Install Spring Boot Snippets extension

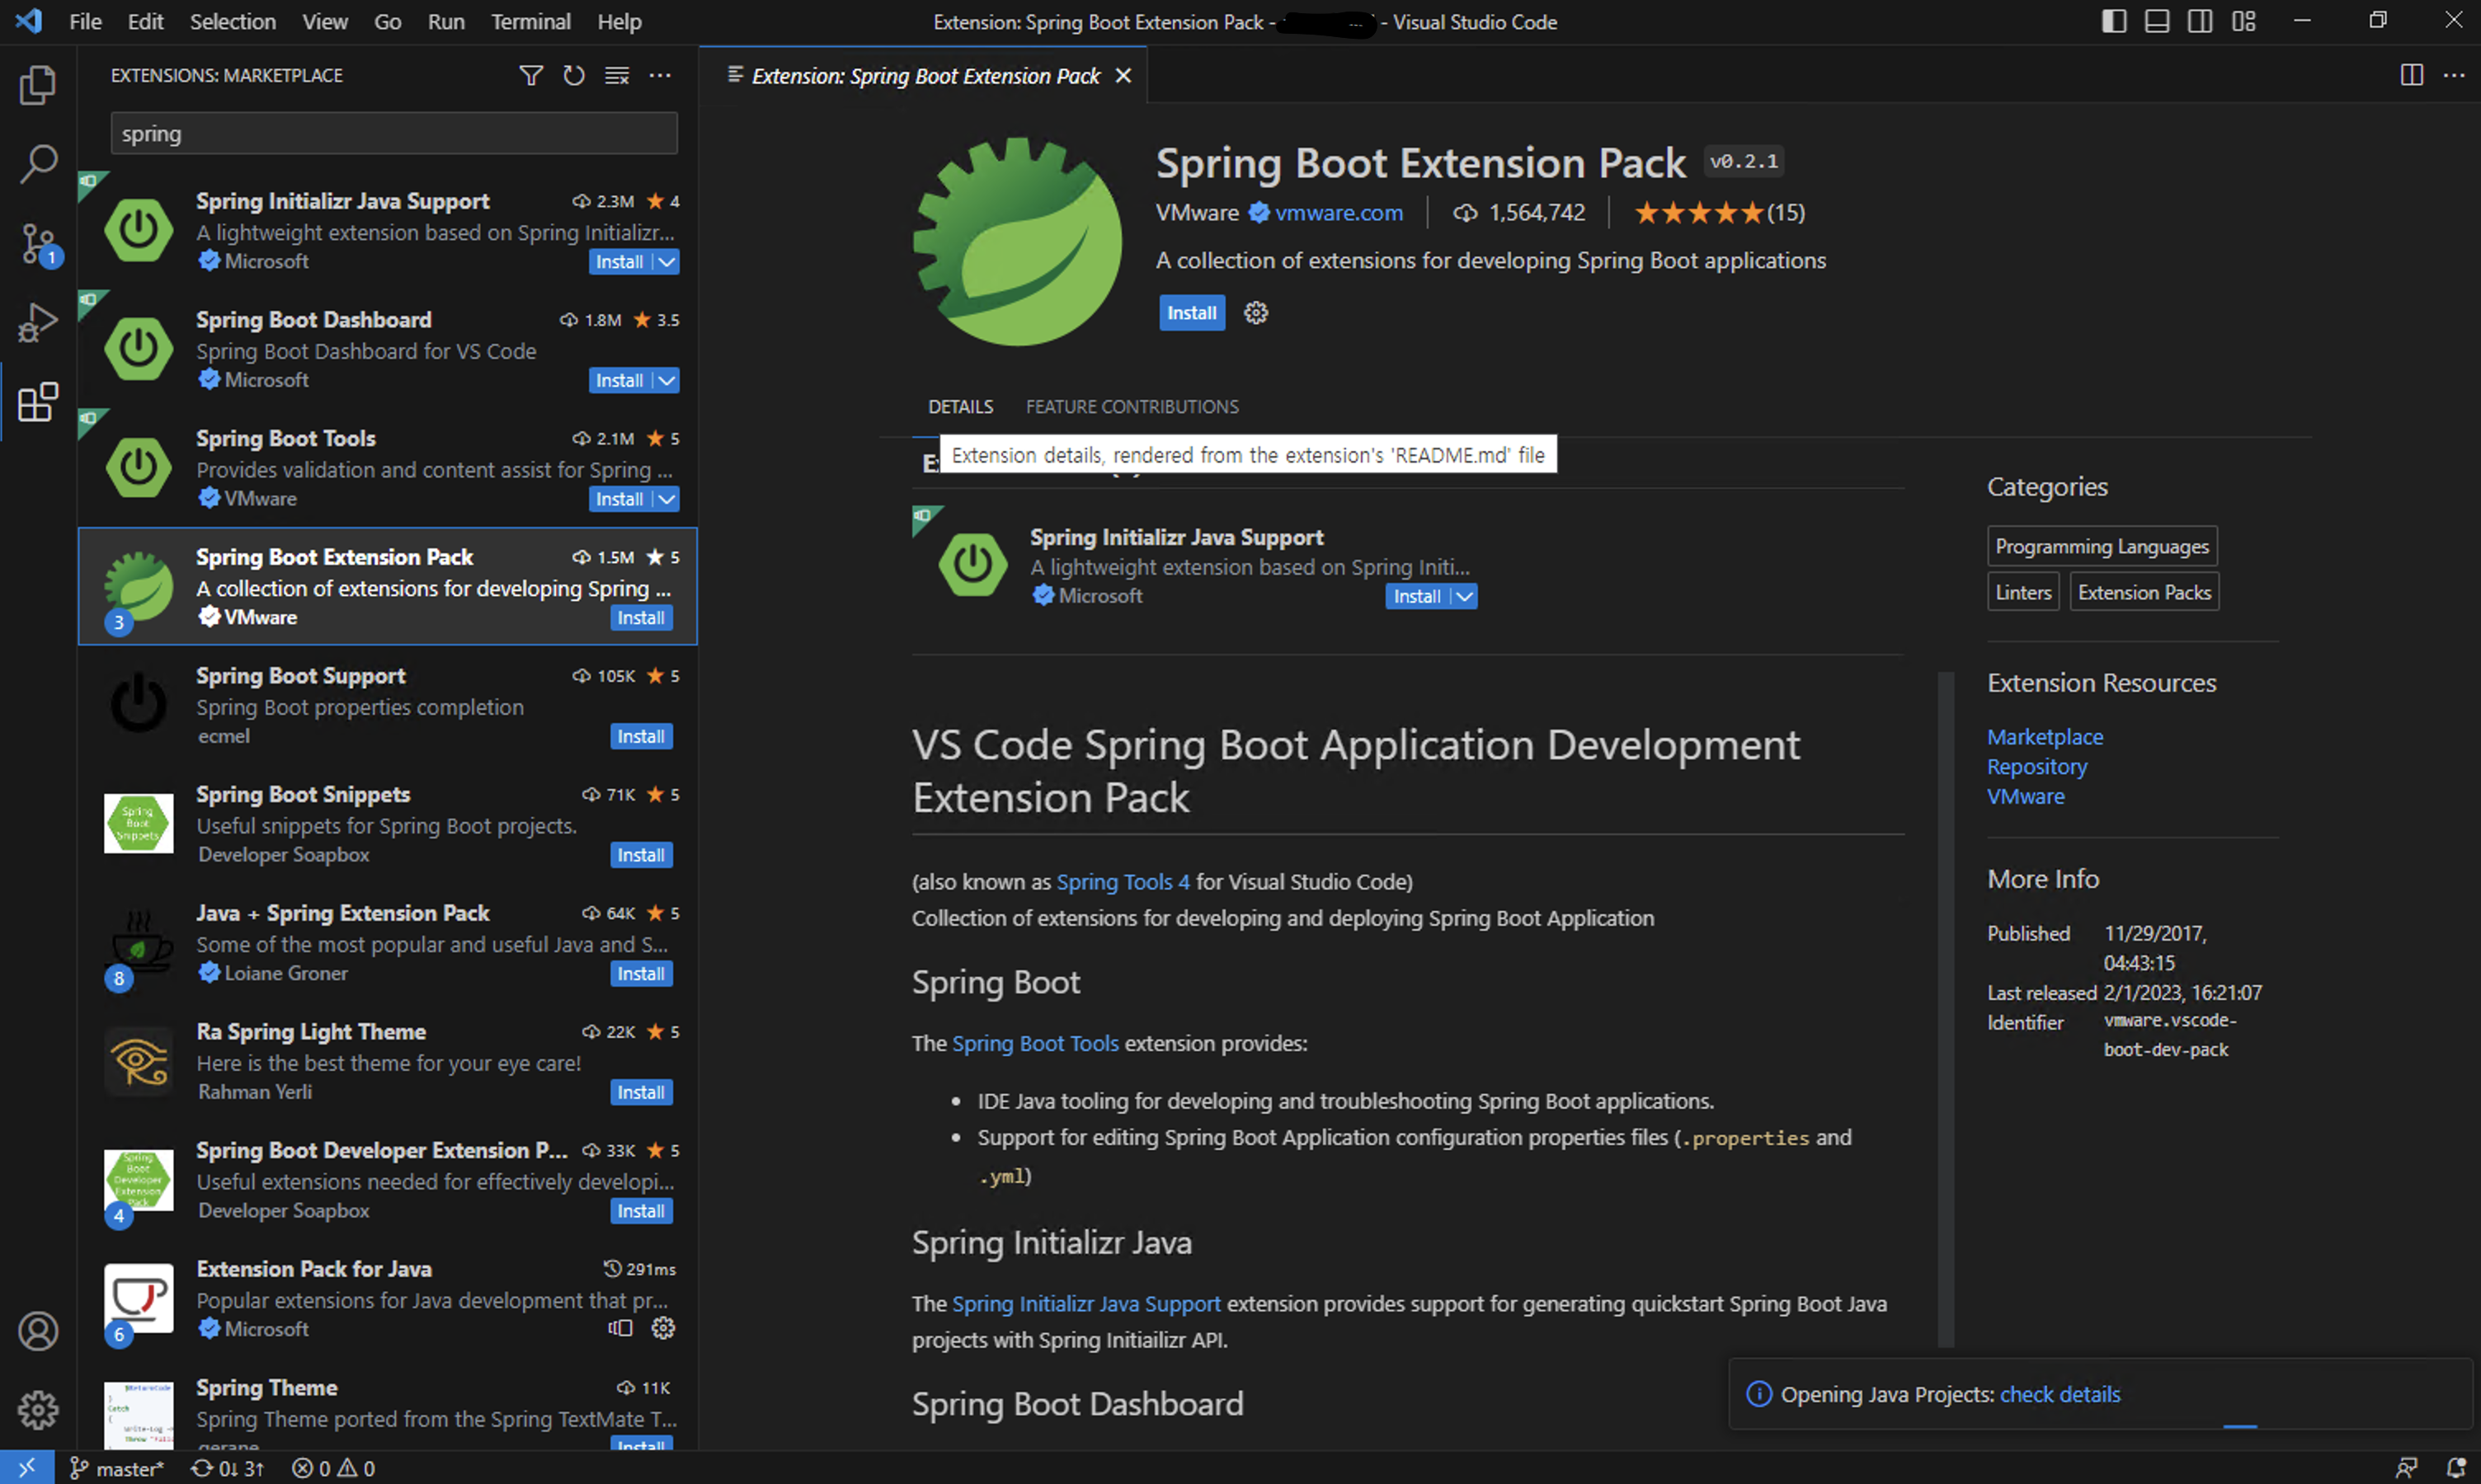pos(641,856)
